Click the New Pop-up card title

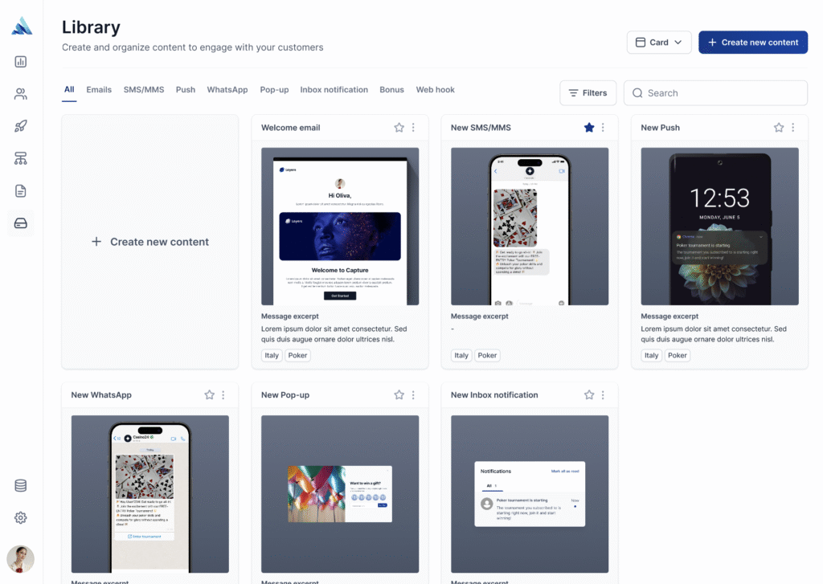285,395
